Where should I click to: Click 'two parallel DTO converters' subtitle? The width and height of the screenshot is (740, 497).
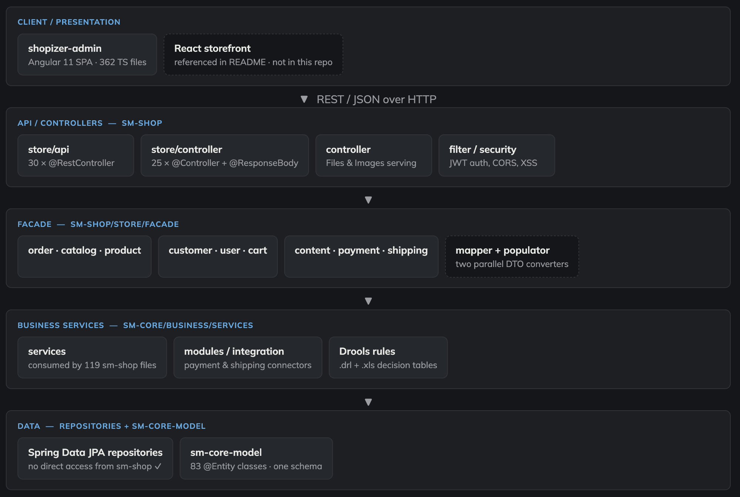point(512,264)
